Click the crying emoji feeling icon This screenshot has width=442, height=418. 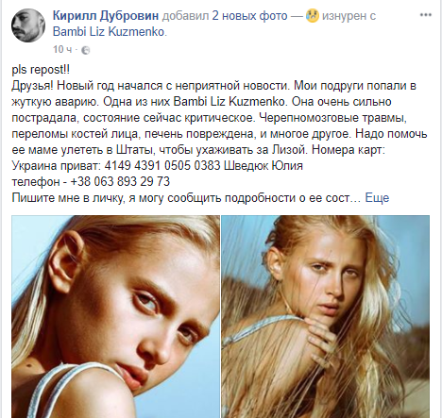(x=313, y=16)
